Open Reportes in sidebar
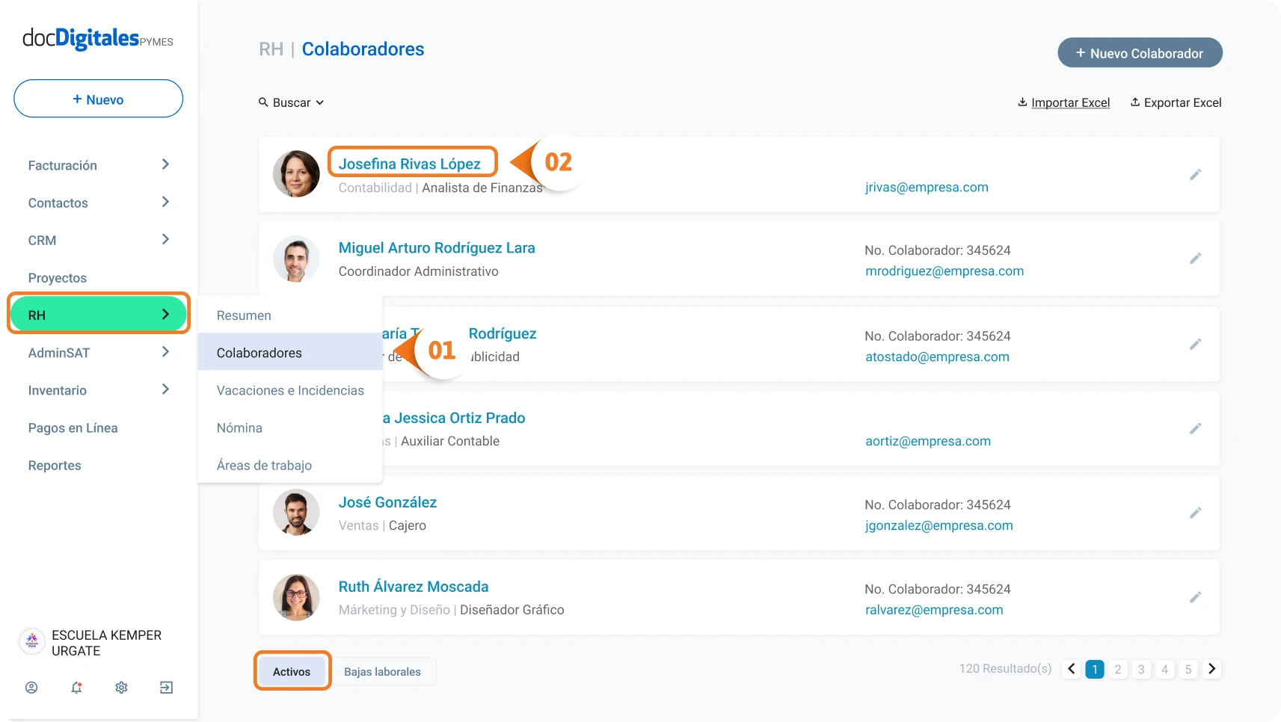1281x722 pixels. (x=55, y=466)
